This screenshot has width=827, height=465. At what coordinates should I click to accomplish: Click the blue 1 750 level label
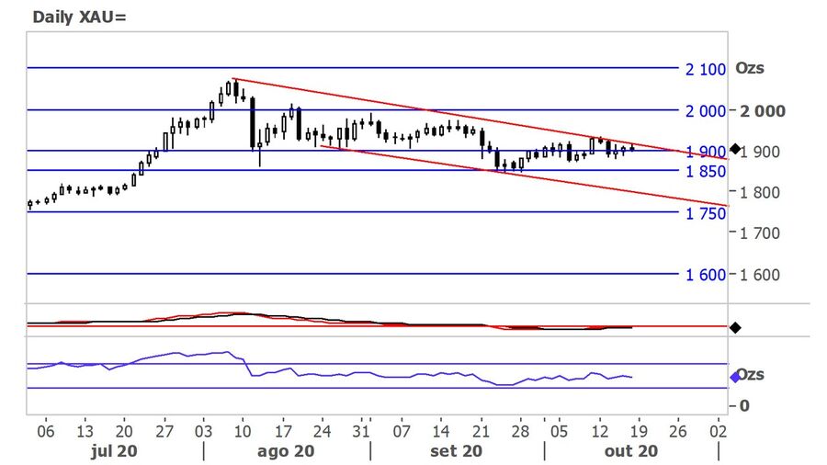coord(706,213)
